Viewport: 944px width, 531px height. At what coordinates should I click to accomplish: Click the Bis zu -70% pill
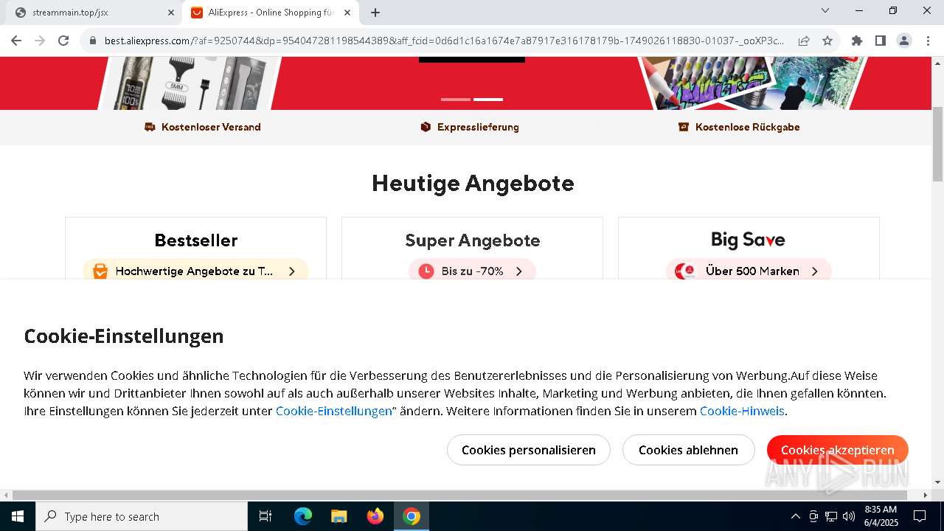coord(472,271)
